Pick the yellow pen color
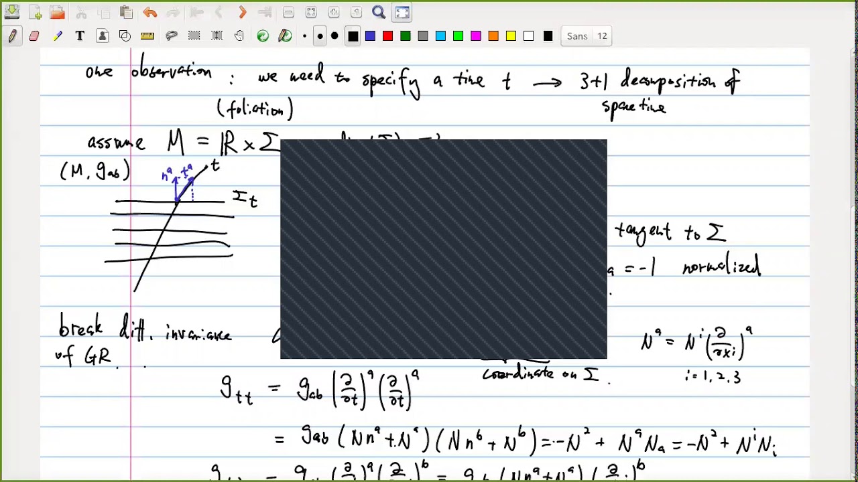 (511, 36)
